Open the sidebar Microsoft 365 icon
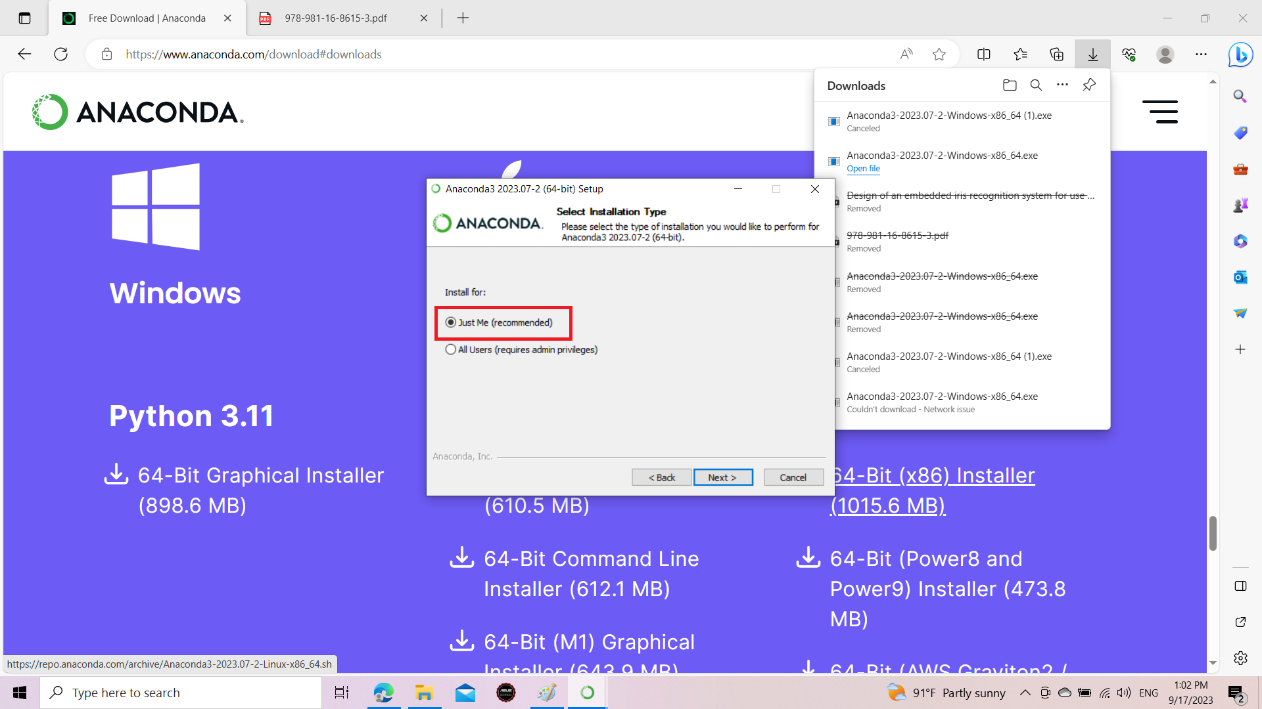1262x709 pixels. click(x=1240, y=241)
